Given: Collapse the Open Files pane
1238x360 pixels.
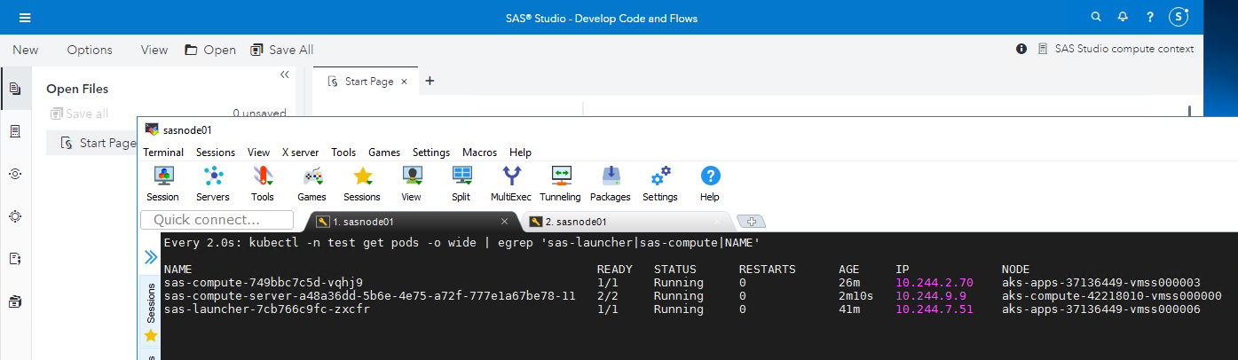Looking at the screenshot, I should coord(285,75).
